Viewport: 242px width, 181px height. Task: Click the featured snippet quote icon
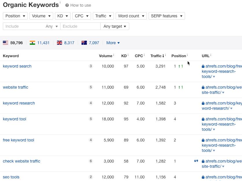pos(196,161)
